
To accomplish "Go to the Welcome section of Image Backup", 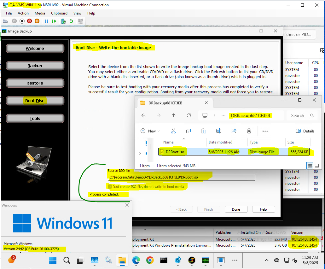I will (35, 48).
